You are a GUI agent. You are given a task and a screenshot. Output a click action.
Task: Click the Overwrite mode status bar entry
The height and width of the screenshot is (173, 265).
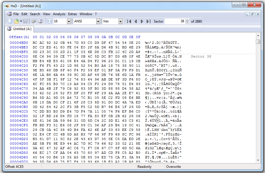174,167
